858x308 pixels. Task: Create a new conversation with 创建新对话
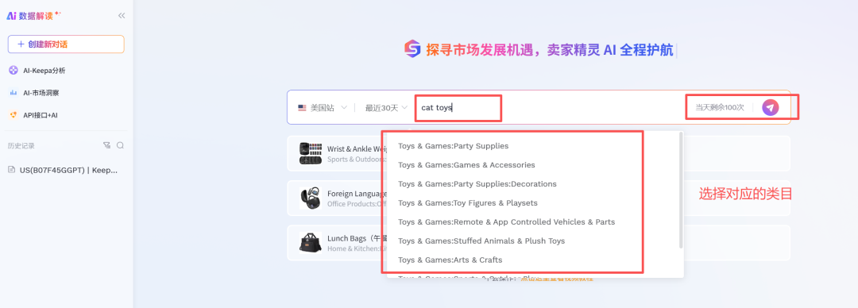[x=66, y=44]
